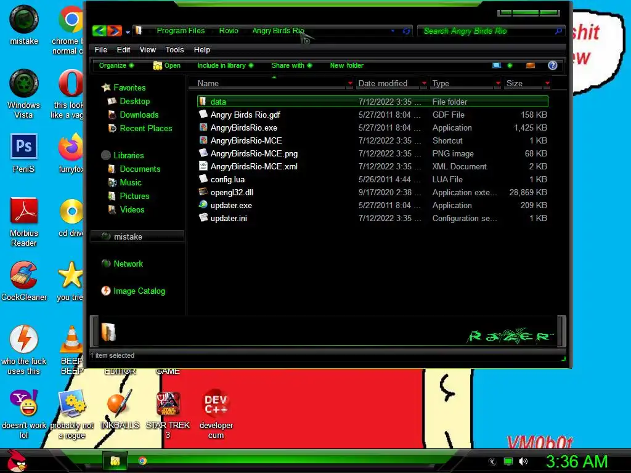Open Recent Places in Favorites

click(140, 128)
